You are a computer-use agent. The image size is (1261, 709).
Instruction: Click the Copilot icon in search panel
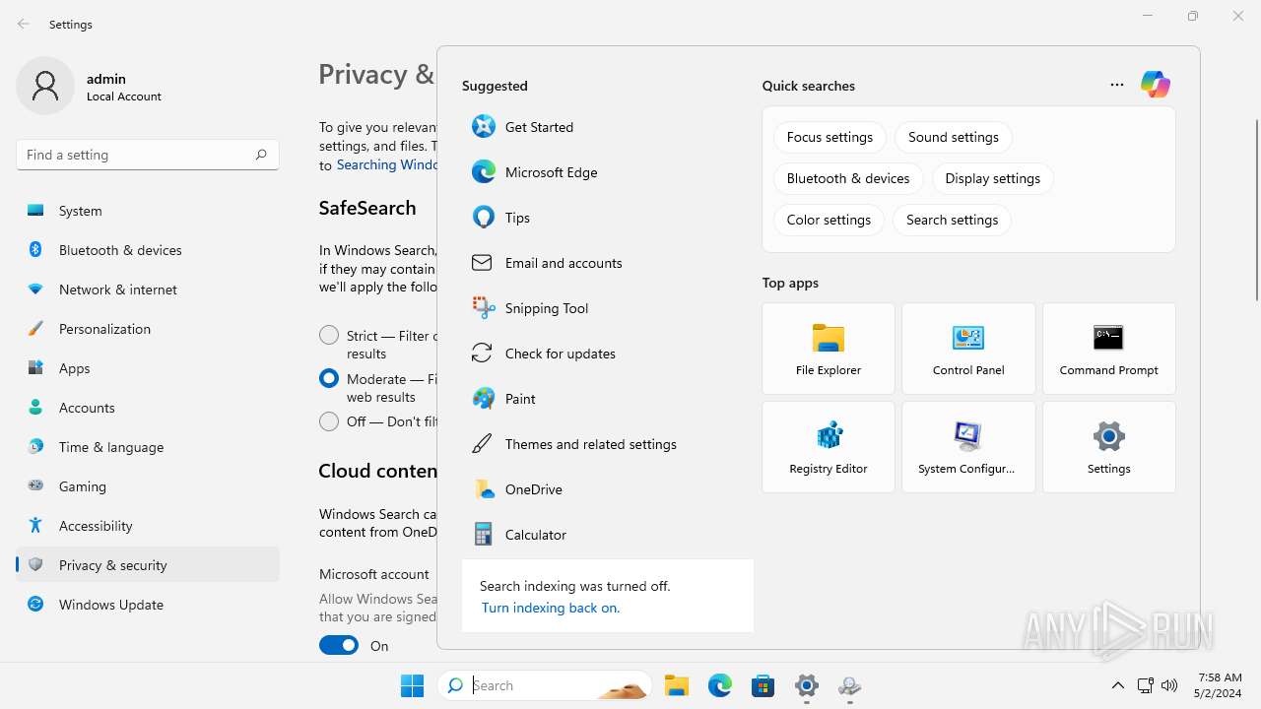click(x=1156, y=85)
